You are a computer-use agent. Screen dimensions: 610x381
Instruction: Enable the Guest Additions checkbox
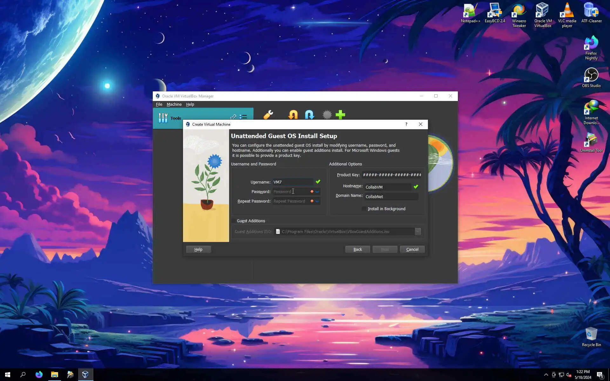[234, 221]
